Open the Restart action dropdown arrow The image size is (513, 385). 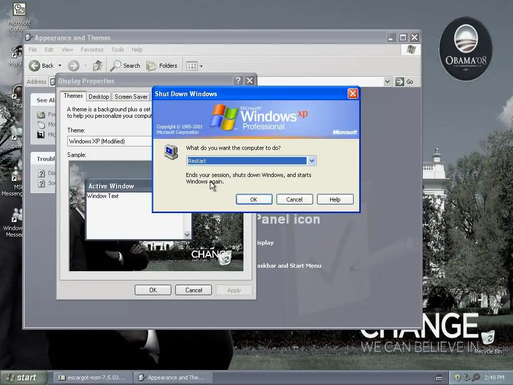[x=312, y=161]
